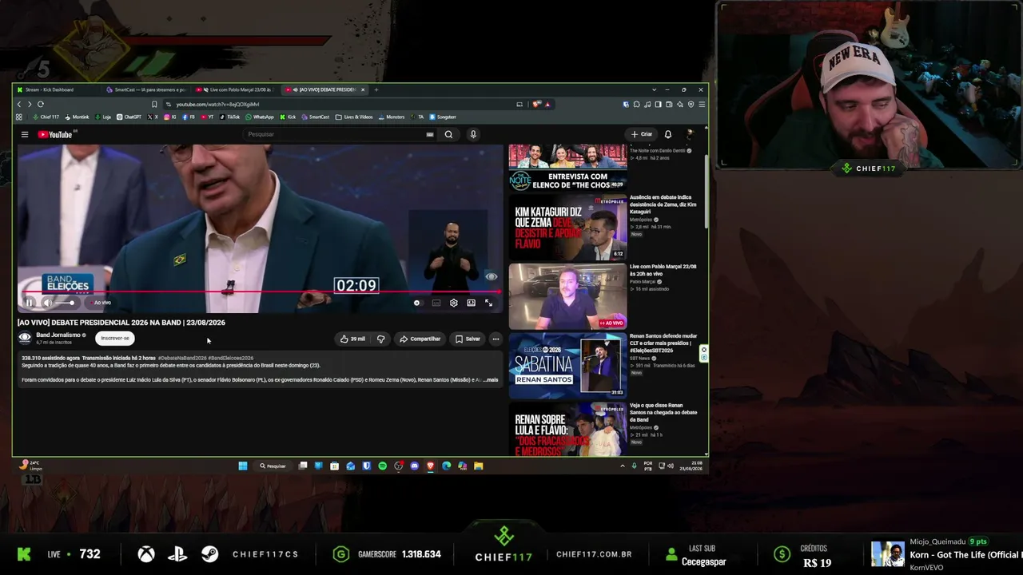Close the '[AO VIVO] DEBATE' tab
Image resolution: width=1023 pixels, height=575 pixels.
363,89
